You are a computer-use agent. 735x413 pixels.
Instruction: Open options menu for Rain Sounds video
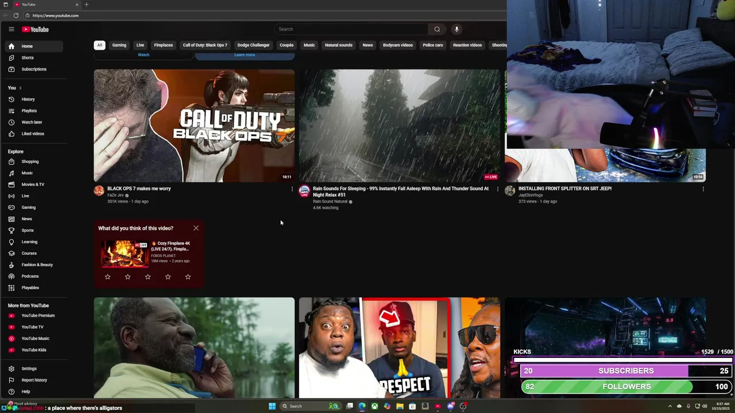[x=497, y=189]
